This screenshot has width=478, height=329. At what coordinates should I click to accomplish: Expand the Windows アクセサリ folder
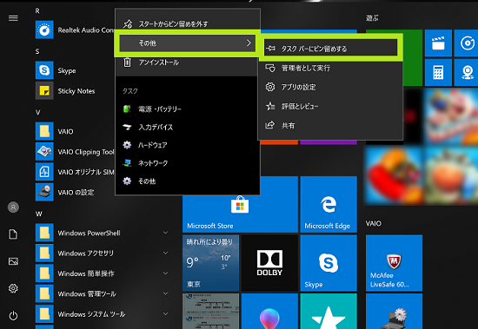(x=165, y=253)
